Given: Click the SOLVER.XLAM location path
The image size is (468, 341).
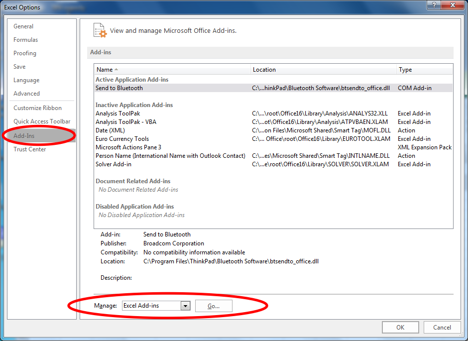Looking at the screenshot, I should [320, 164].
